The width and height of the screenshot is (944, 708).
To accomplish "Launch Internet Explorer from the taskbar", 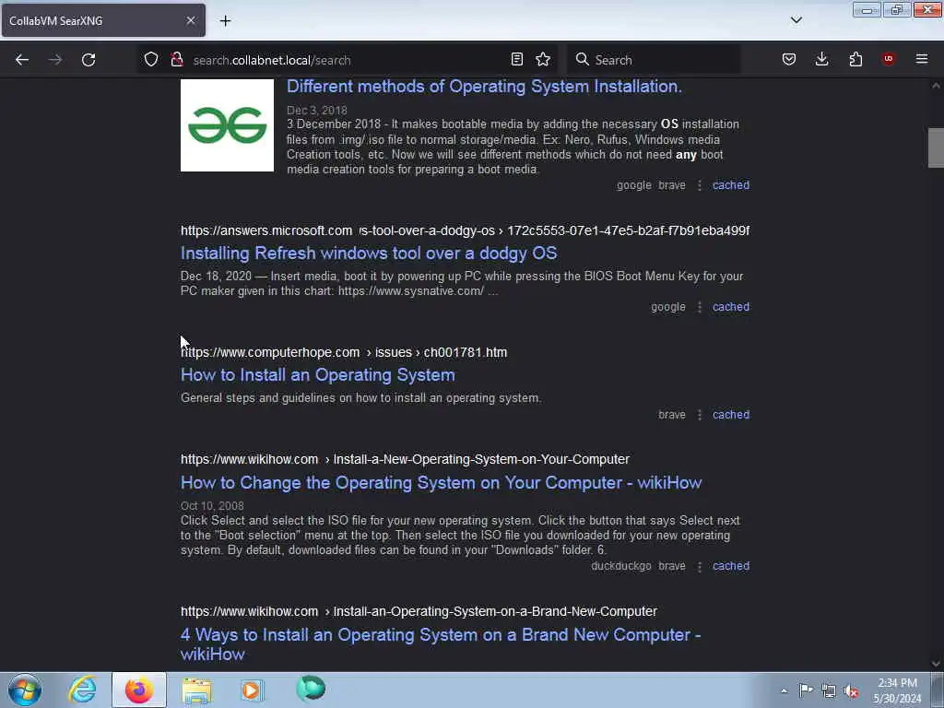I will coord(82,690).
